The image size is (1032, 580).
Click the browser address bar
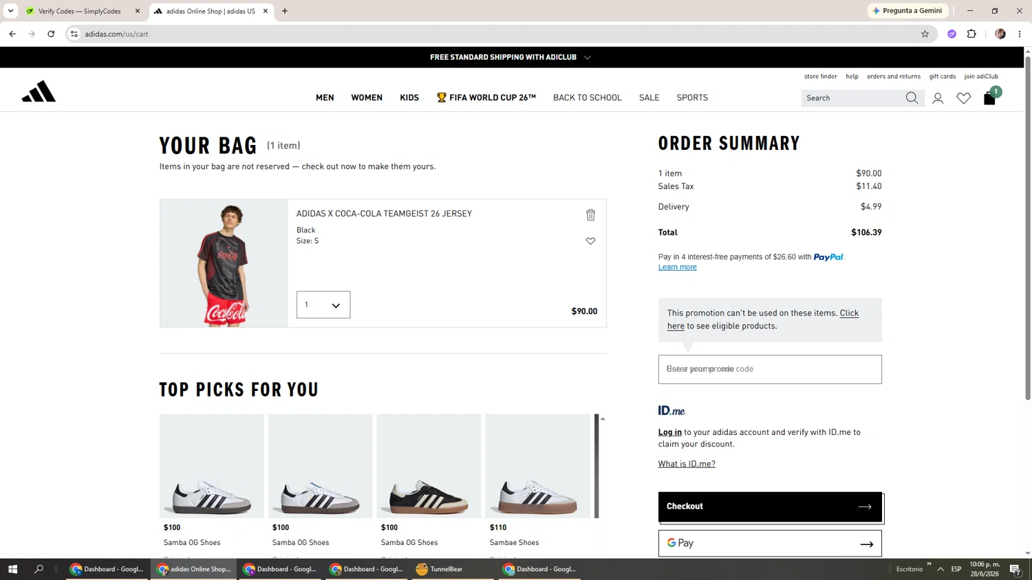(501, 34)
